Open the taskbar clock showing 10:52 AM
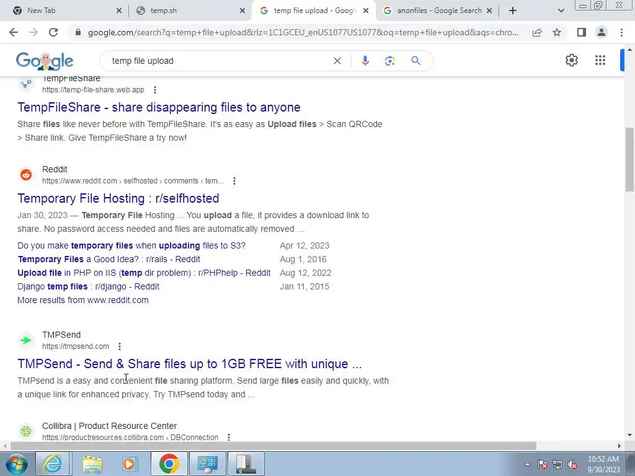 603,464
